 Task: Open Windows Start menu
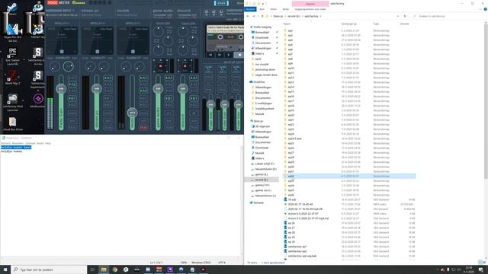[x=5, y=269]
